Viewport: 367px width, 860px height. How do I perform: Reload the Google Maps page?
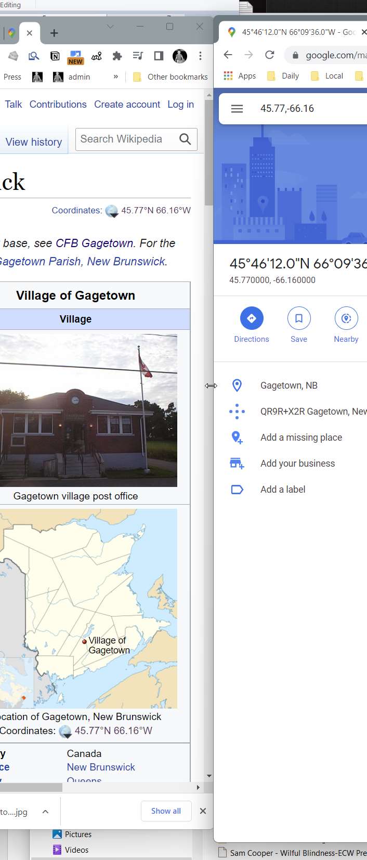coord(269,55)
